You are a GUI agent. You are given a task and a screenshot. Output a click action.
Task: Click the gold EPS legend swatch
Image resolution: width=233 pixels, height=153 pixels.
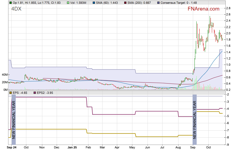point(10,93)
